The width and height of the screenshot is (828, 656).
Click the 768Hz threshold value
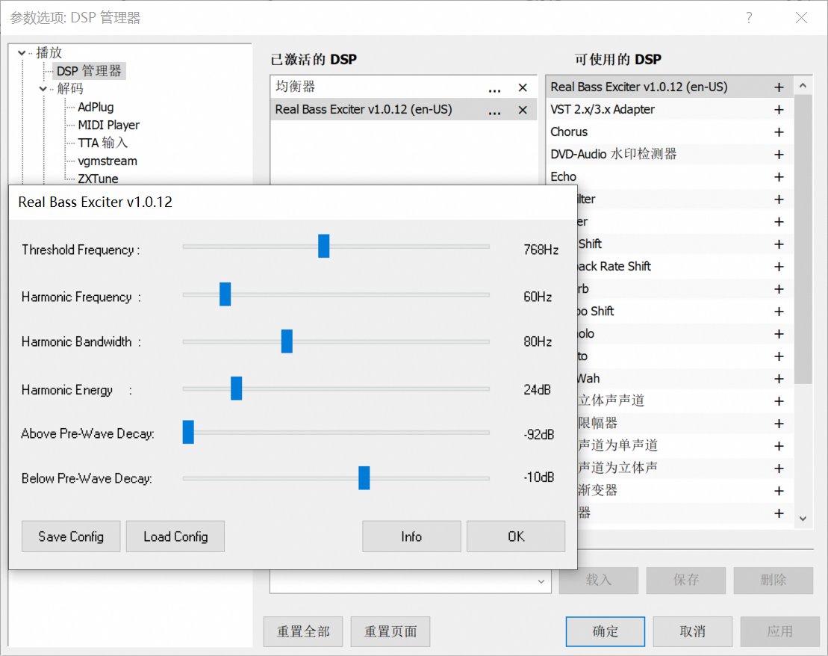[541, 250]
